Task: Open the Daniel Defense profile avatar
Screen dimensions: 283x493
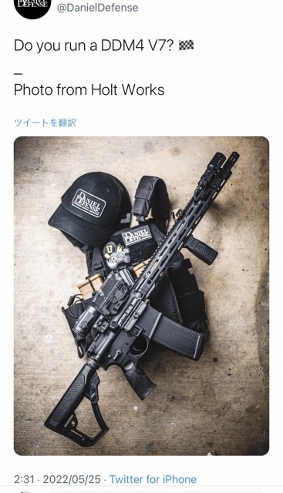Action: click(x=32, y=7)
